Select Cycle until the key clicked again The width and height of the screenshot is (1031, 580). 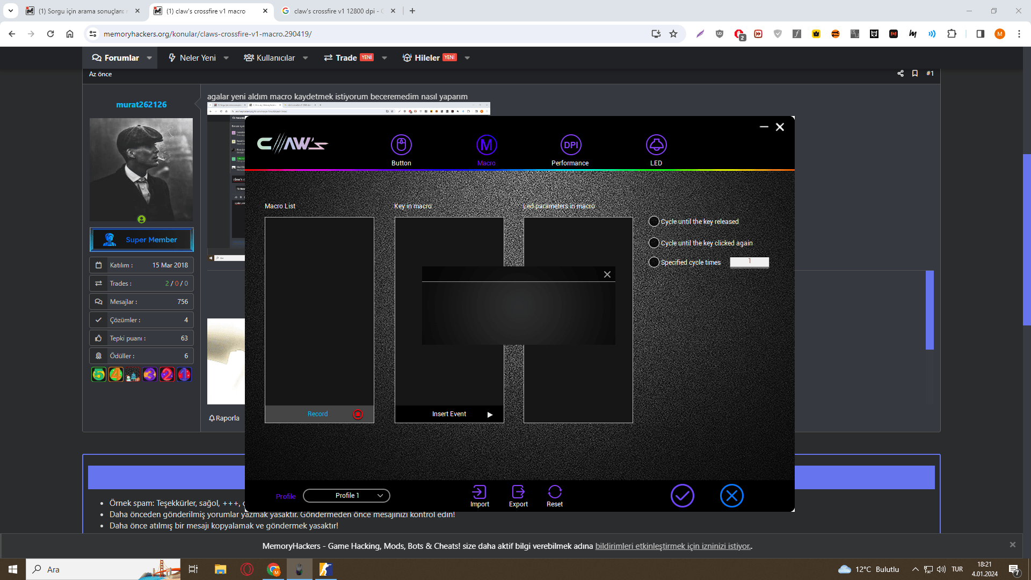pyautogui.click(x=654, y=243)
